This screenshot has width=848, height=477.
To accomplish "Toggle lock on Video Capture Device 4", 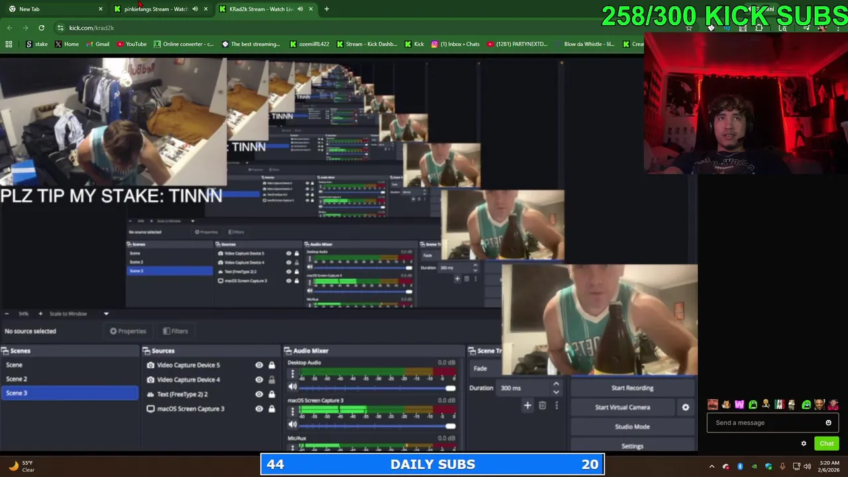I will pyautogui.click(x=272, y=380).
